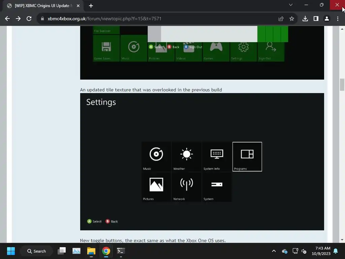The width and height of the screenshot is (345, 259).
Task: Open File Explorer from the taskbar
Action: click(91, 251)
